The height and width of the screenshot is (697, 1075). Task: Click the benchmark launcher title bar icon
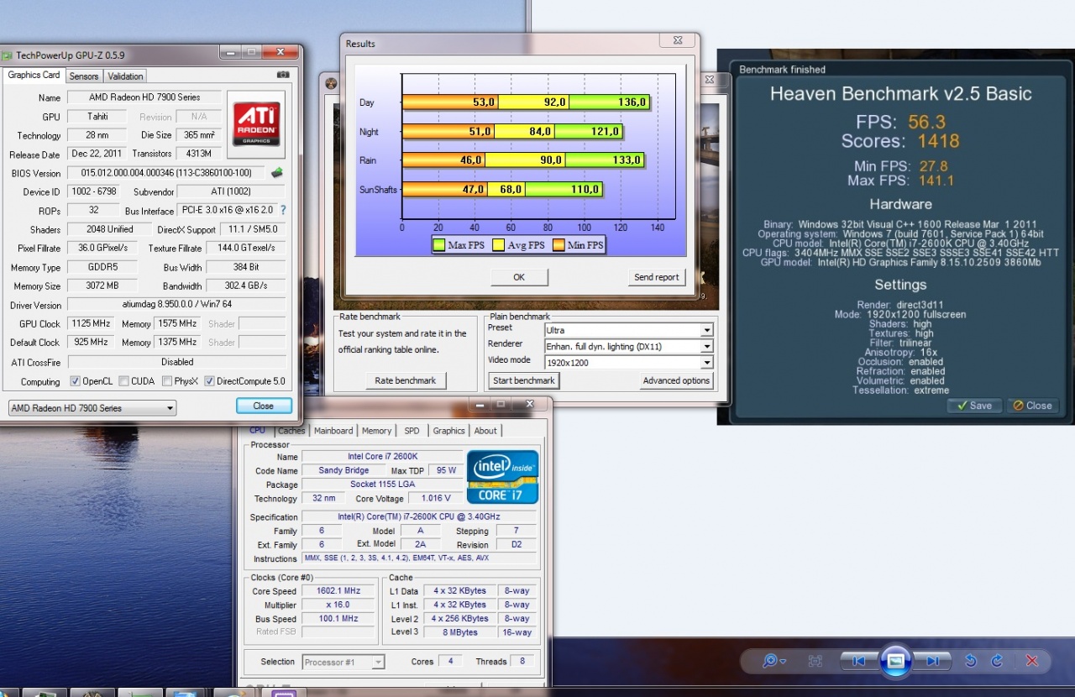331,83
